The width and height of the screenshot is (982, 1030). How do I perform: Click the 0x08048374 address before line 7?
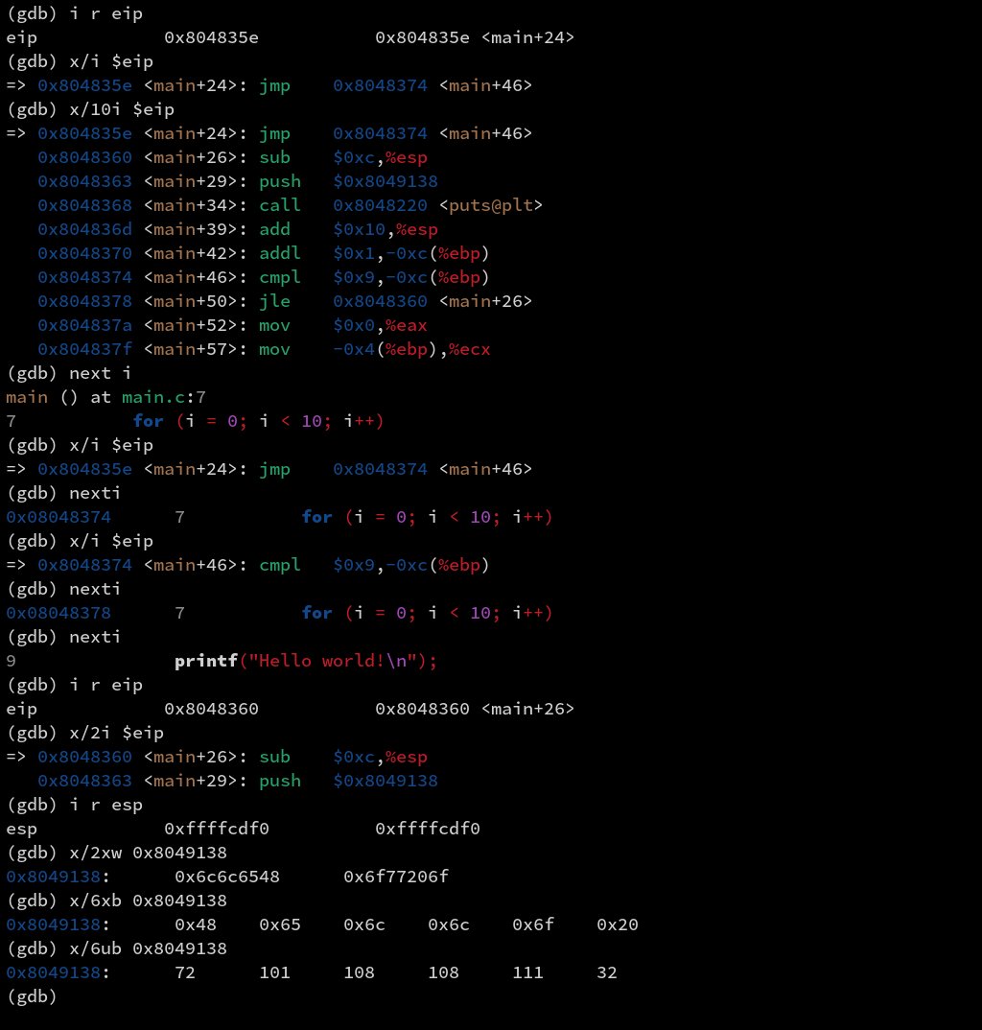tap(58, 517)
